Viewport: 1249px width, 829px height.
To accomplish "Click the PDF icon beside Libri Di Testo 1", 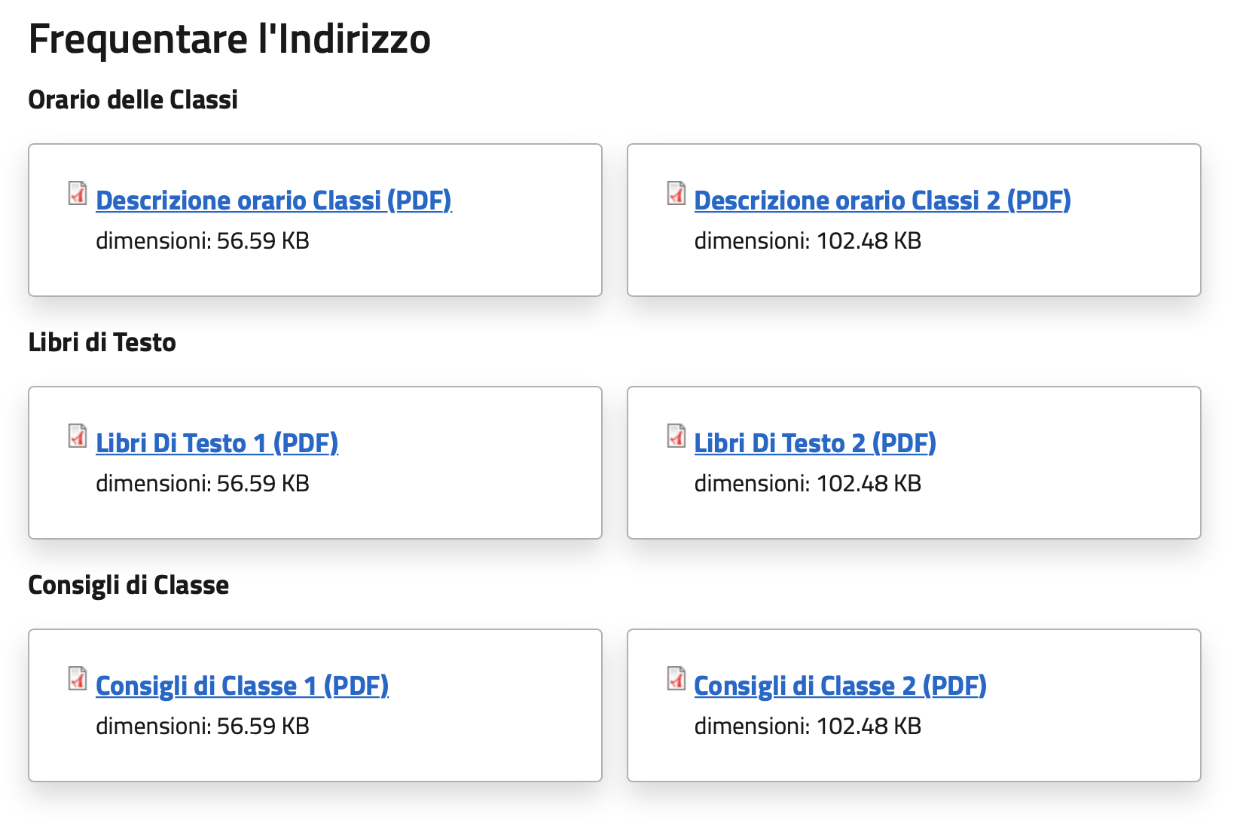I will coord(78,436).
